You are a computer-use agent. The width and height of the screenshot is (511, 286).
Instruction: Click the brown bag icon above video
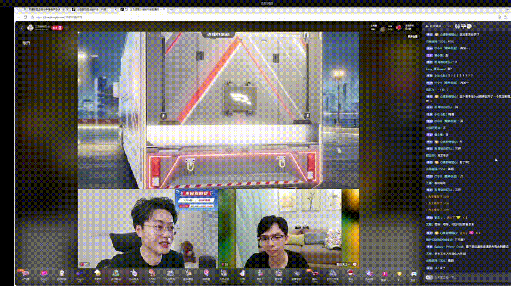click(383, 29)
